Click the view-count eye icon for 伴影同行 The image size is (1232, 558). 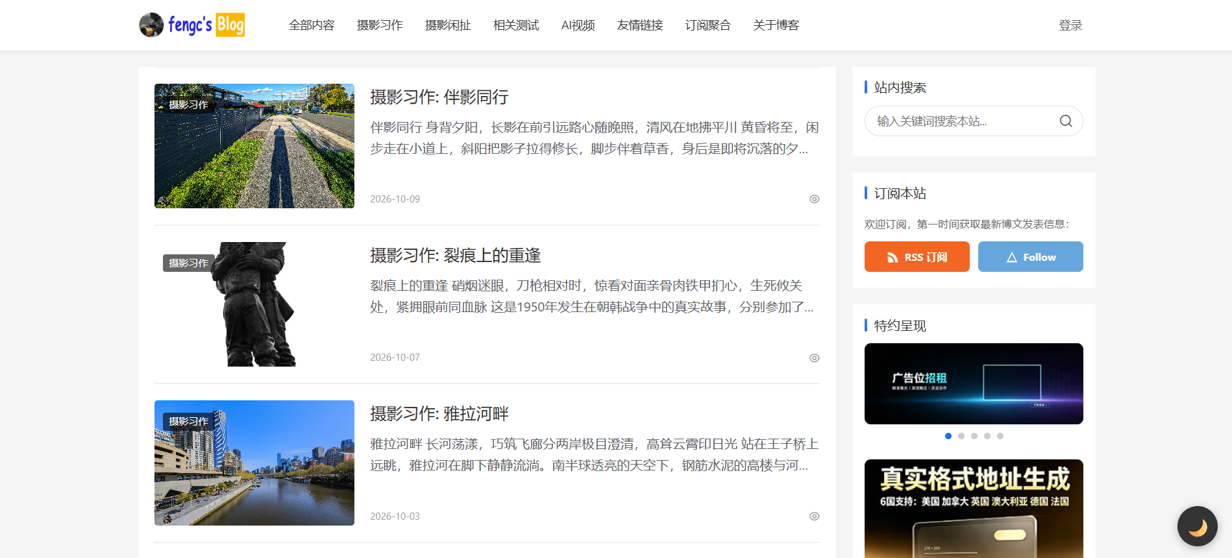click(814, 199)
